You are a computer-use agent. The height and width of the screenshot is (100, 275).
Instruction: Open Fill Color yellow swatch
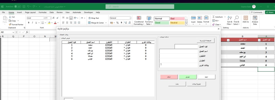(49, 23)
